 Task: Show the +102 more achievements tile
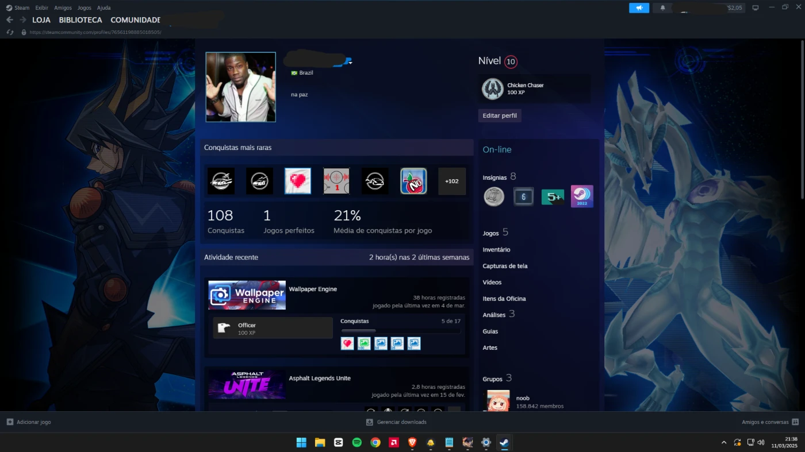click(x=452, y=181)
